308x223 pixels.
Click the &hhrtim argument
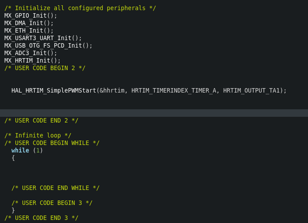[112, 90]
